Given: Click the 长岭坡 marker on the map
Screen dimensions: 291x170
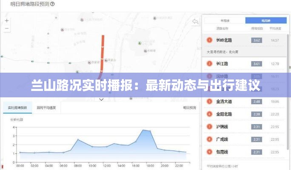Looking at the screenshot, I should pyautogui.click(x=145, y=51).
